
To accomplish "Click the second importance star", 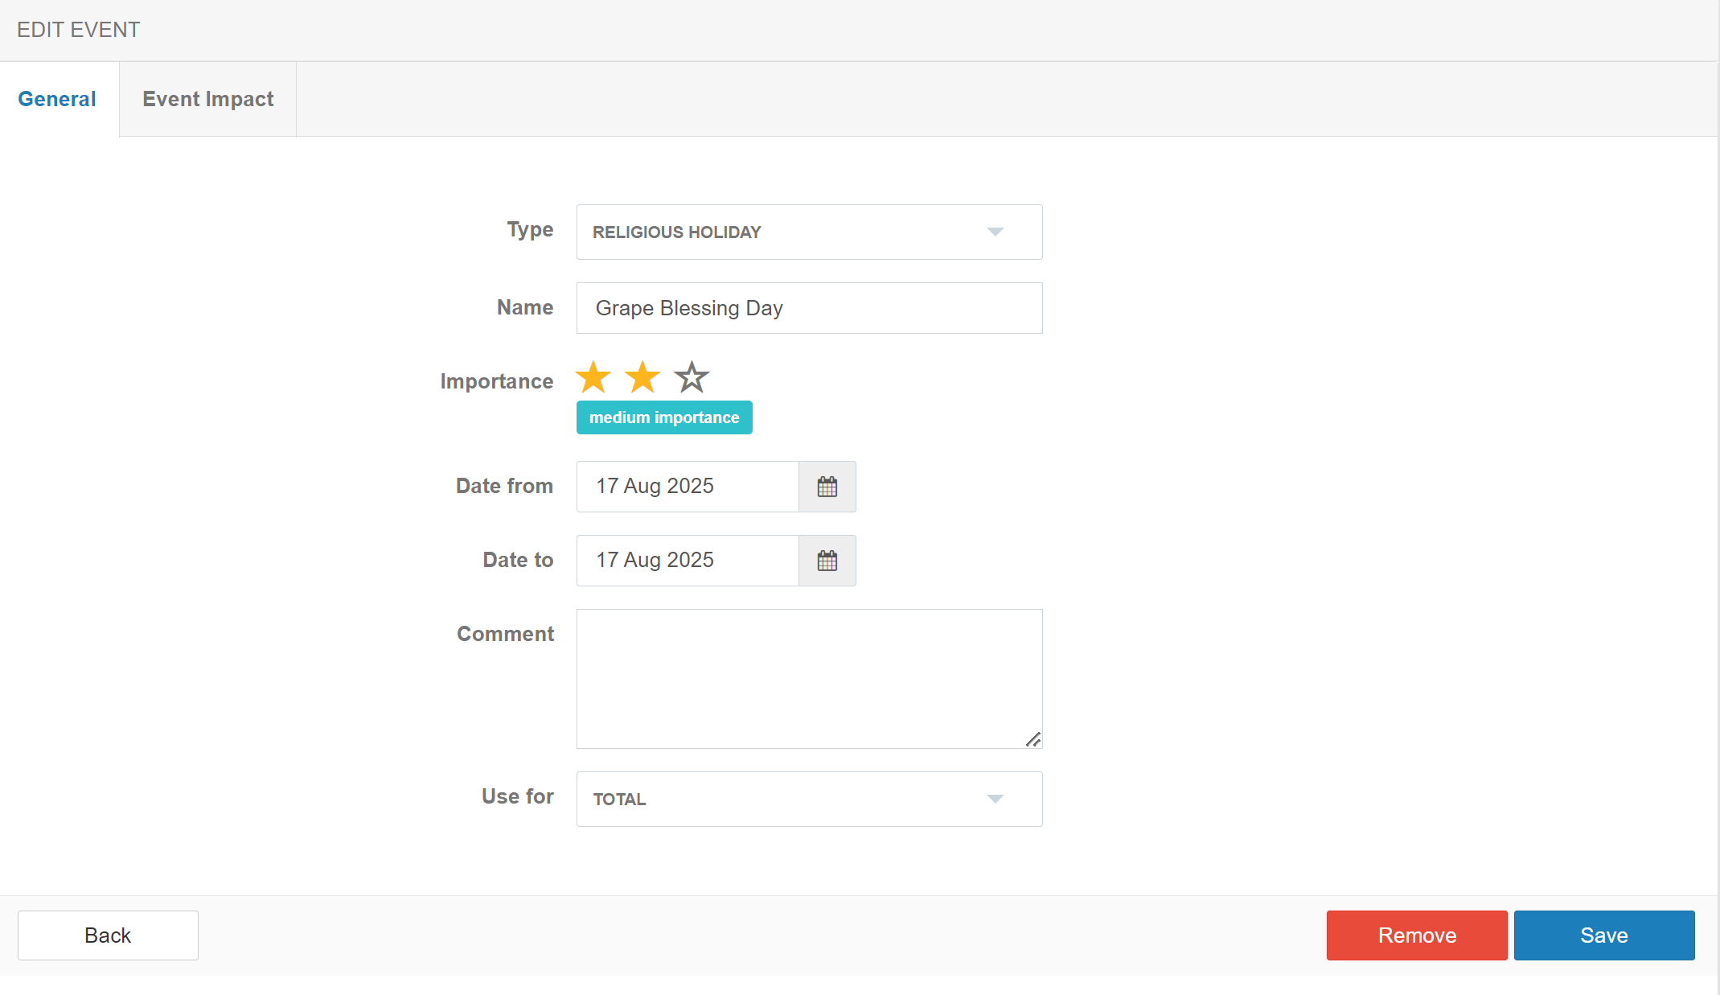I will 642,377.
